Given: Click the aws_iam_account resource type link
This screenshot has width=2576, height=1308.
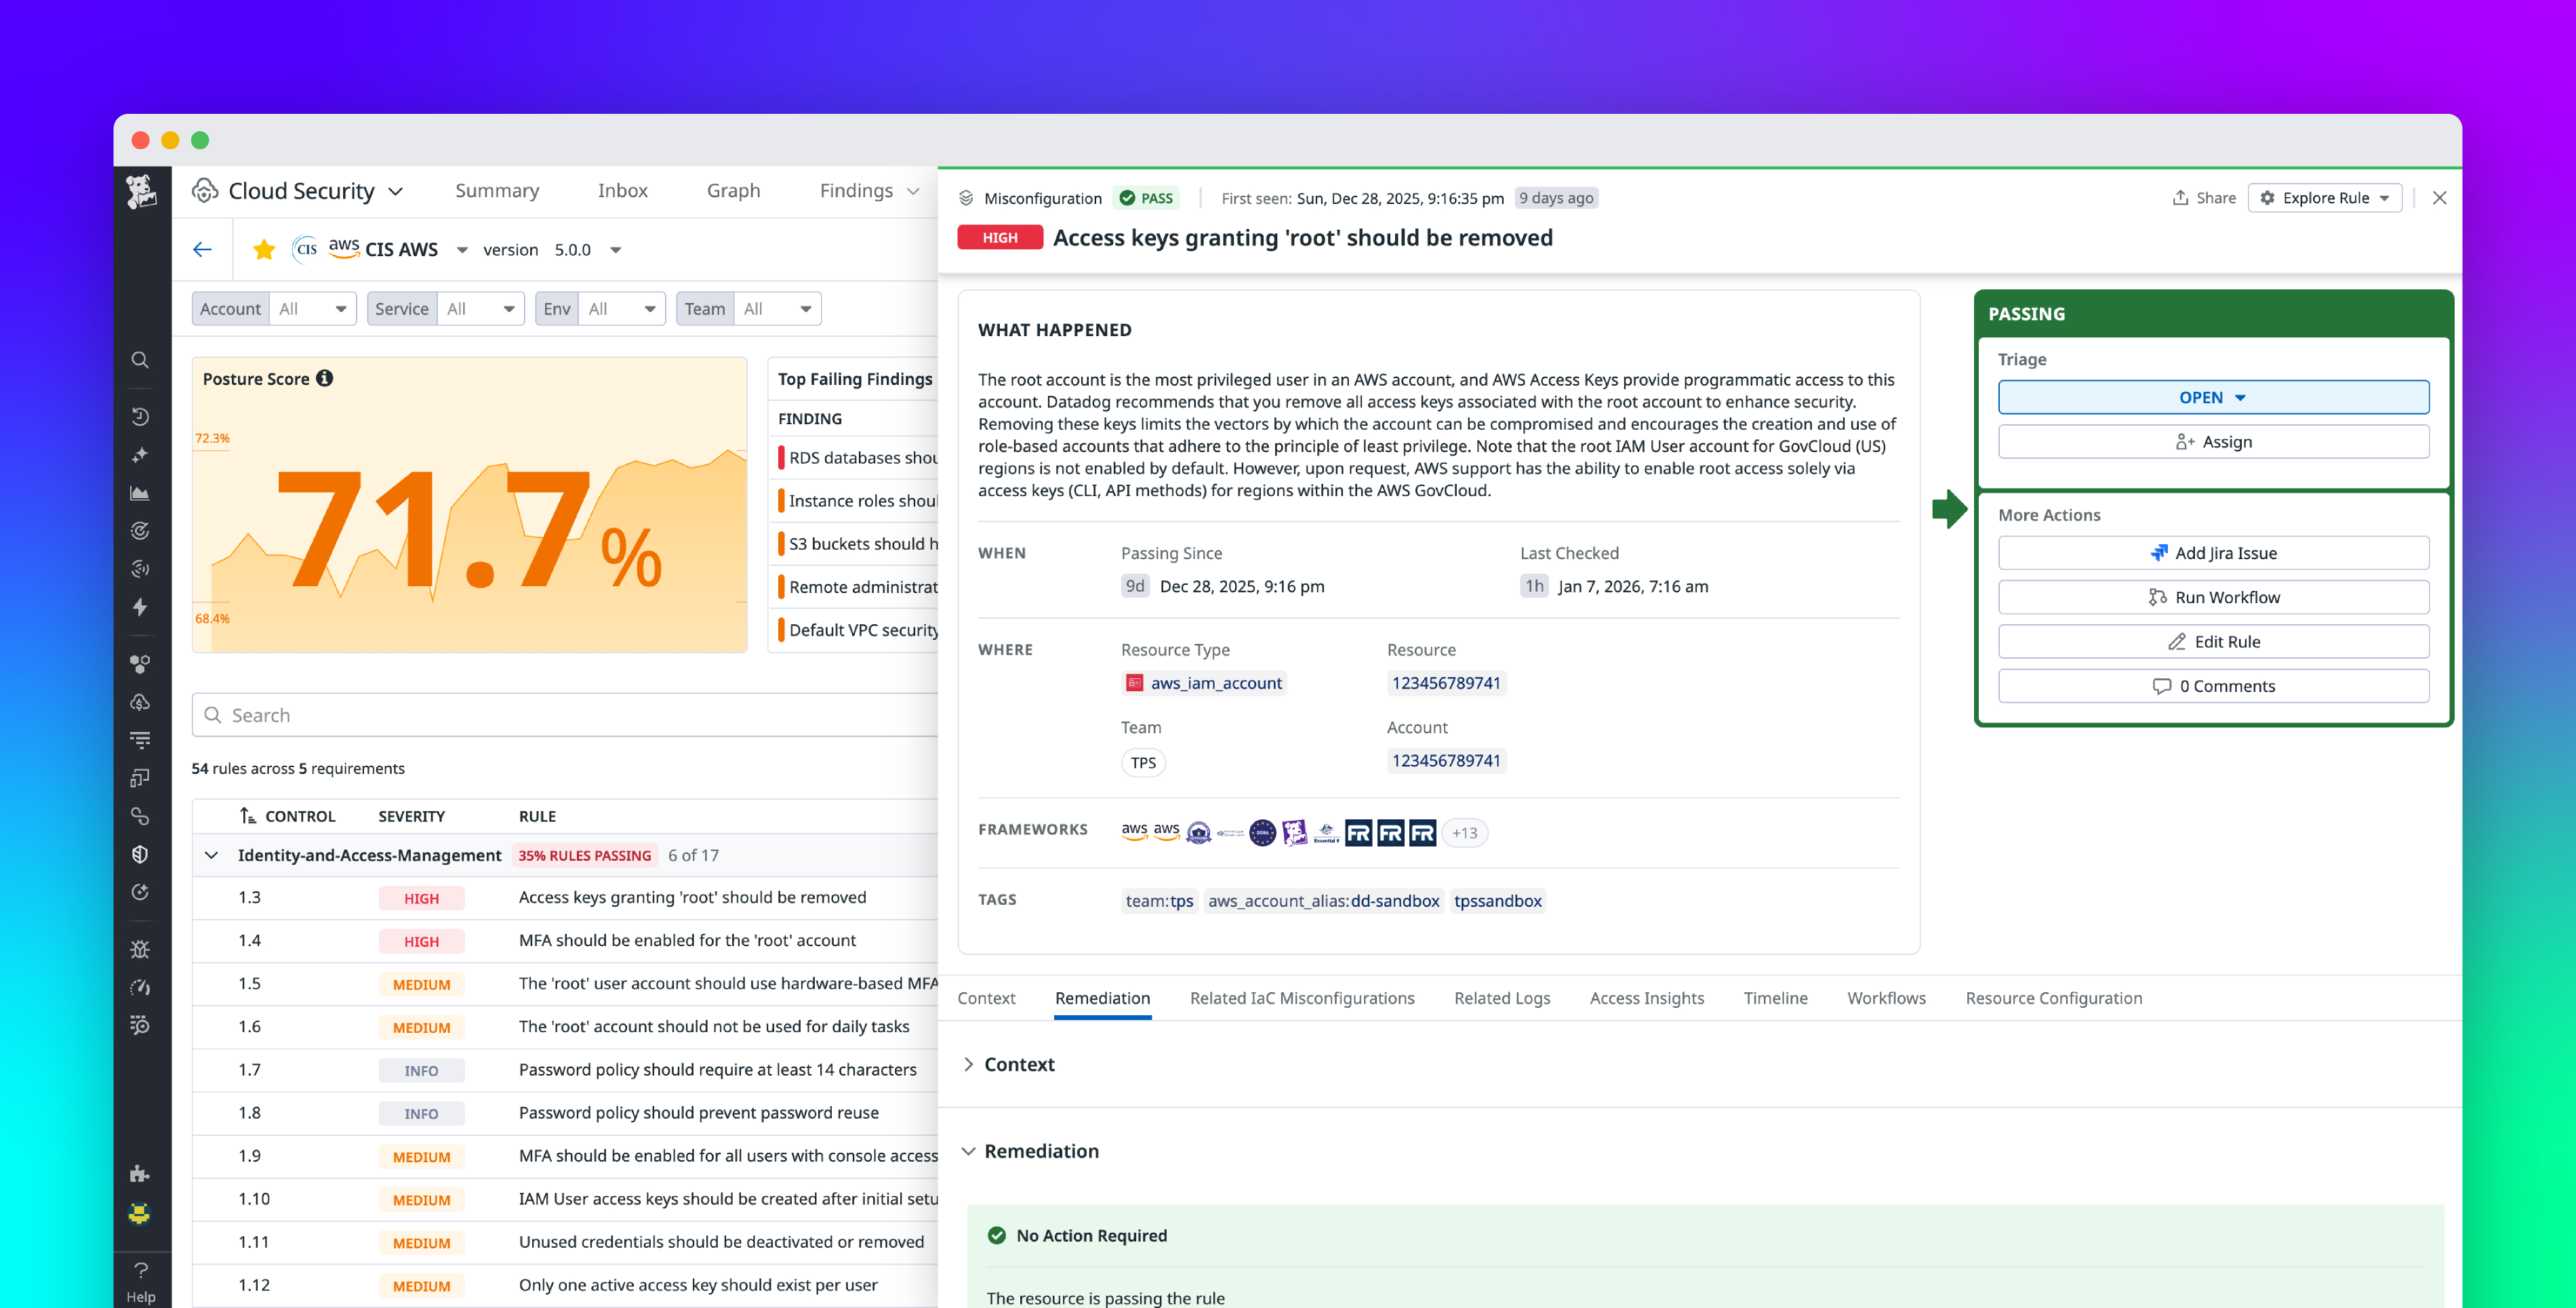Looking at the screenshot, I should 1216,683.
